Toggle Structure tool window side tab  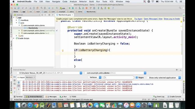point(11,32)
